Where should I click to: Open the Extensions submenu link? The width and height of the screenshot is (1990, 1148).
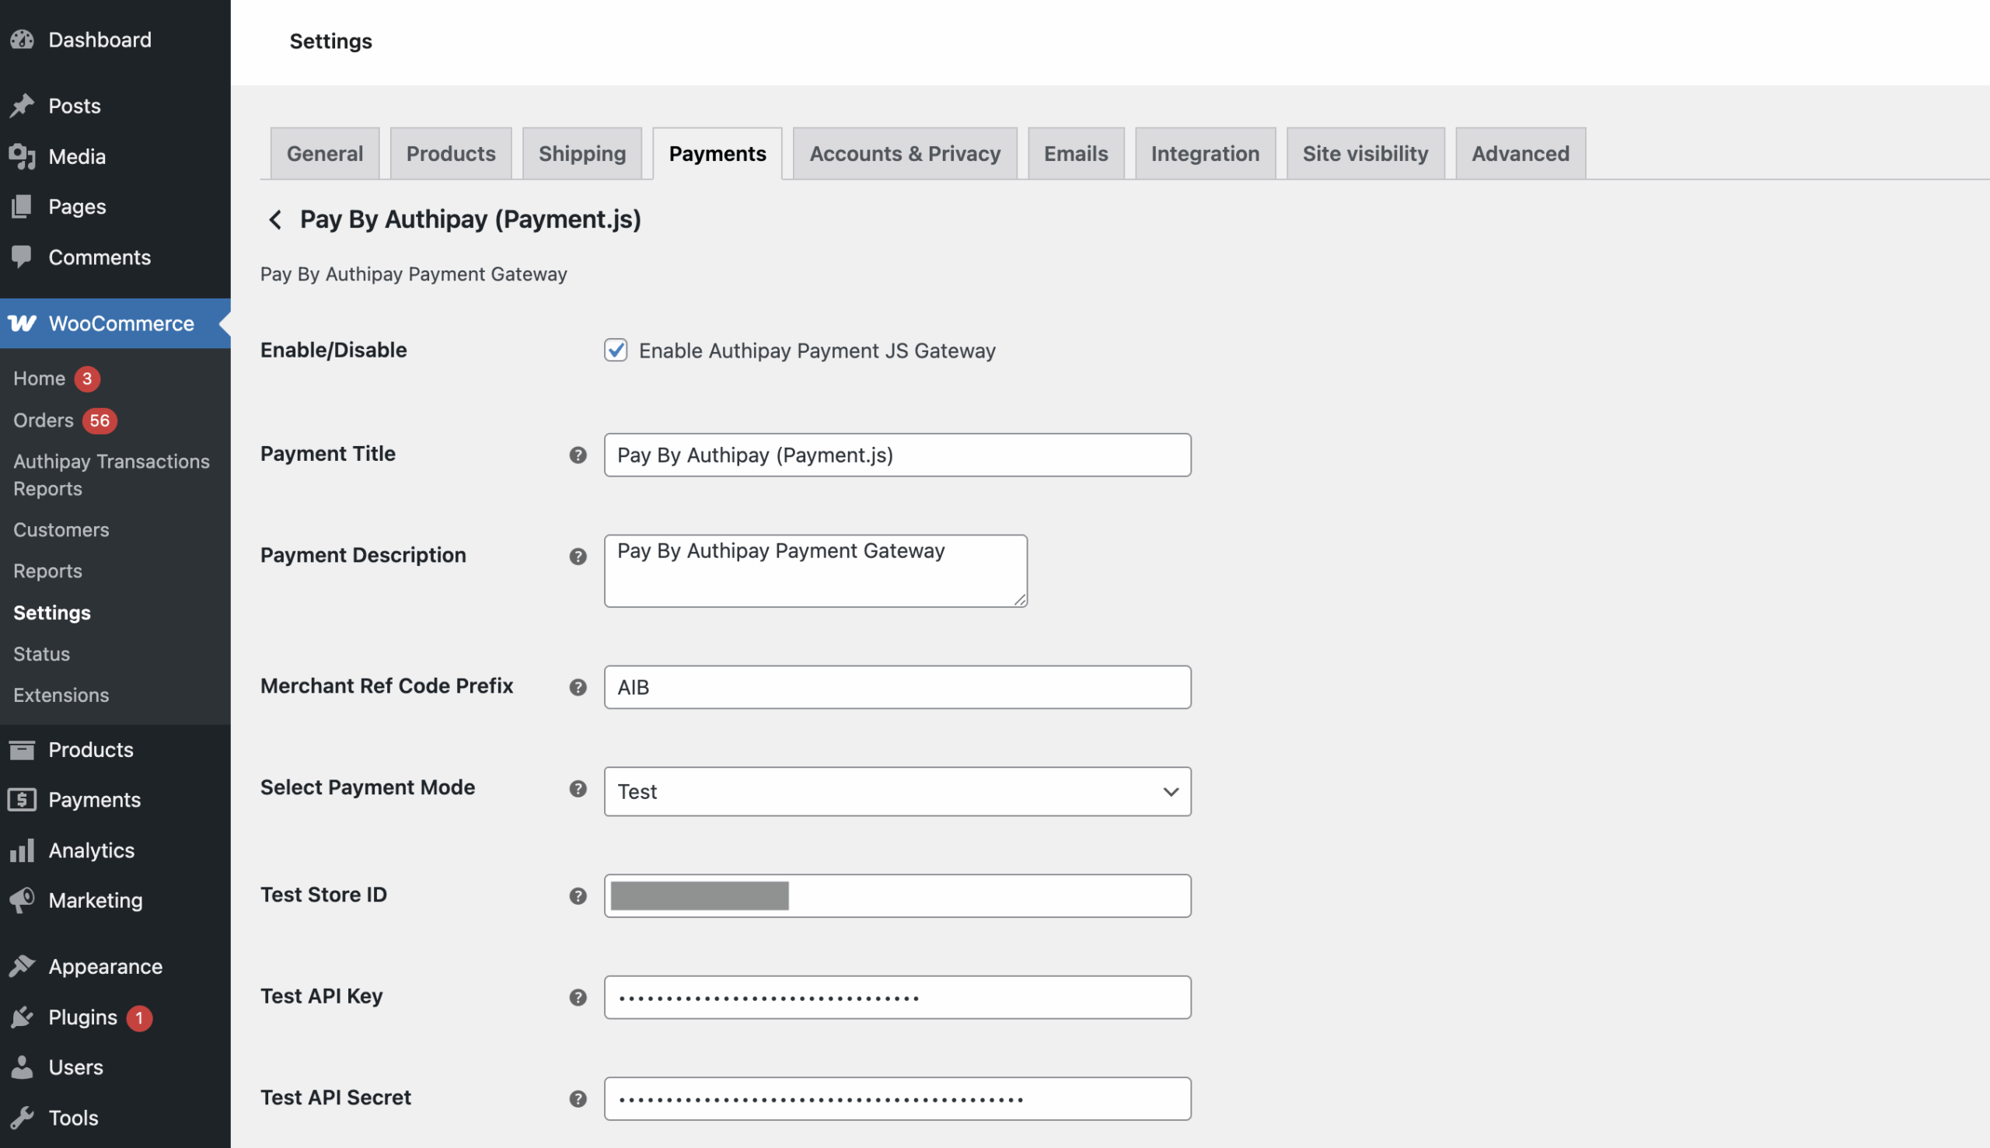61,695
